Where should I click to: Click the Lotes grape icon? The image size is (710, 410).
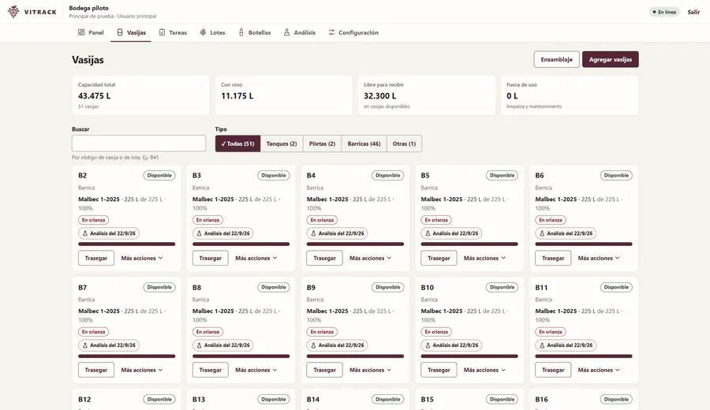click(203, 32)
